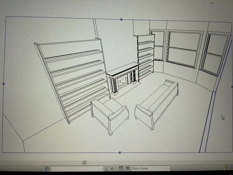Select the armchair in the 3D view

tap(110, 115)
